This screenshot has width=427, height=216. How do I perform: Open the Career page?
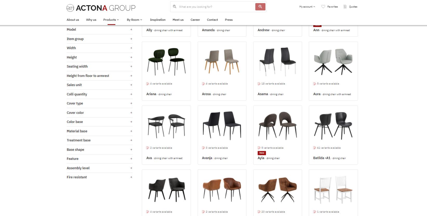coord(195,20)
